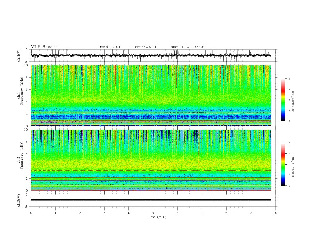Click the "-7" tick on ch.1 color bar

tap(289, 121)
